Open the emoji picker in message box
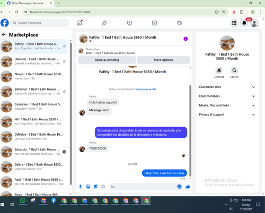The image size is (265, 213). tap(179, 187)
